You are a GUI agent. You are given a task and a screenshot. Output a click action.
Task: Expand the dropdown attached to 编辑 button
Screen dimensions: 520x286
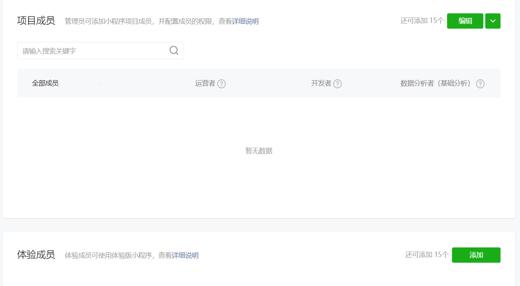[x=493, y=21]
